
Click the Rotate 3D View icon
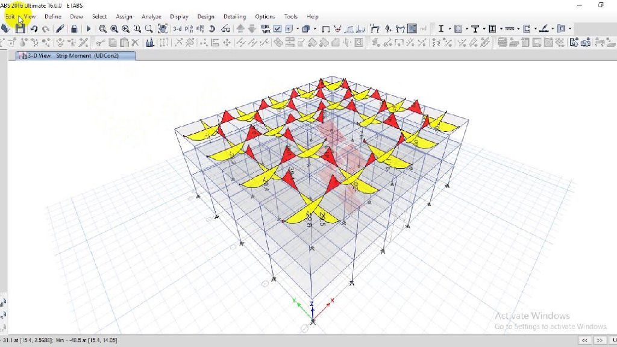point(212,28)
